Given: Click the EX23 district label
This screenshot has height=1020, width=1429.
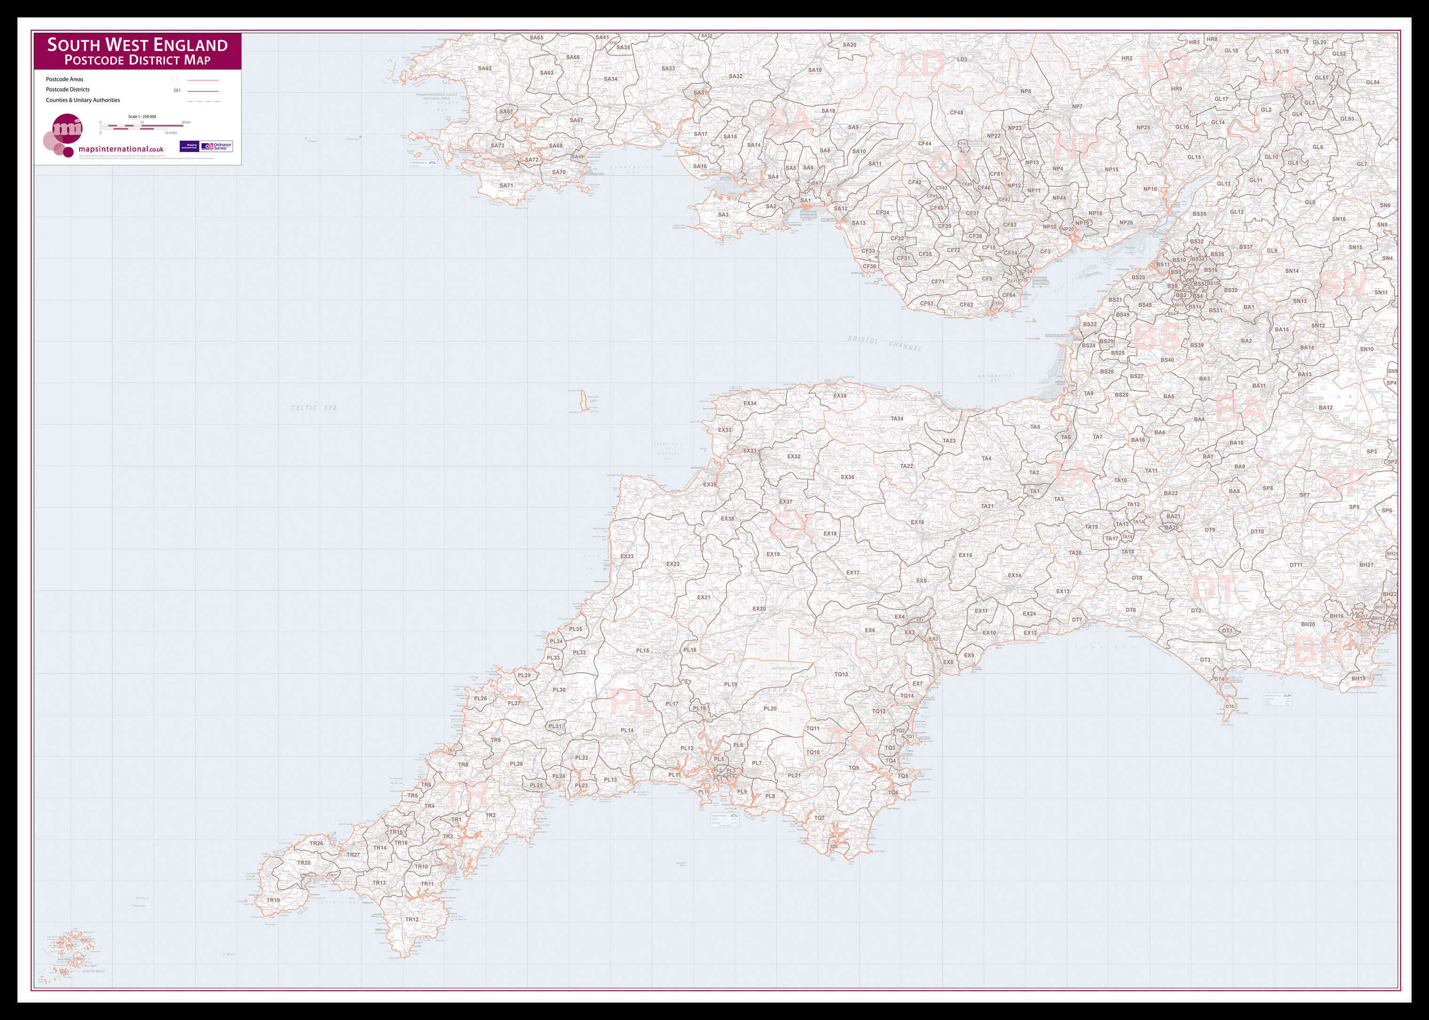Looking at the screenshot, I should coord(627,556).
